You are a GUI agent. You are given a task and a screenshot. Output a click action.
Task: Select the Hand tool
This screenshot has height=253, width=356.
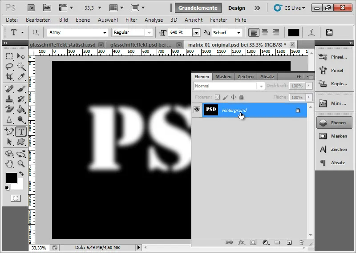coord(9,163)
